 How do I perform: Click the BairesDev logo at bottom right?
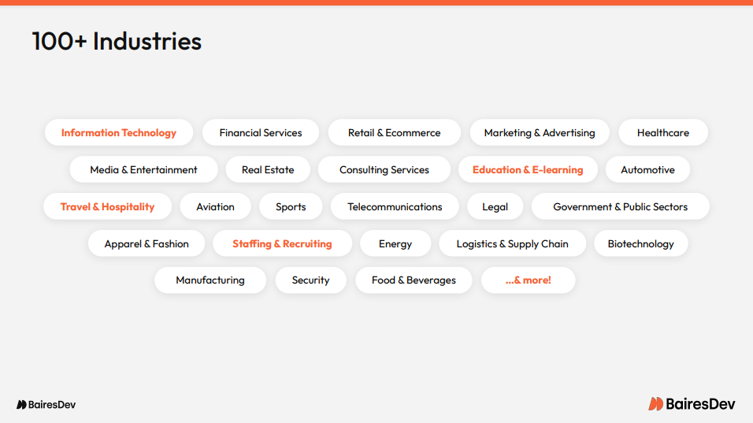pos(692,404)
